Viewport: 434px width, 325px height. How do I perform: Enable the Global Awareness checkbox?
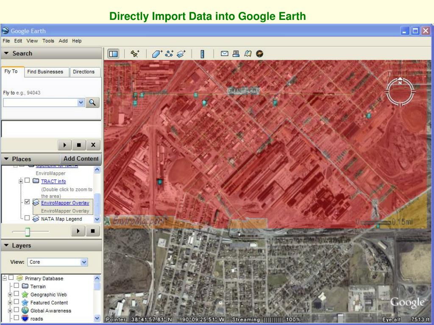coord(17,309)
